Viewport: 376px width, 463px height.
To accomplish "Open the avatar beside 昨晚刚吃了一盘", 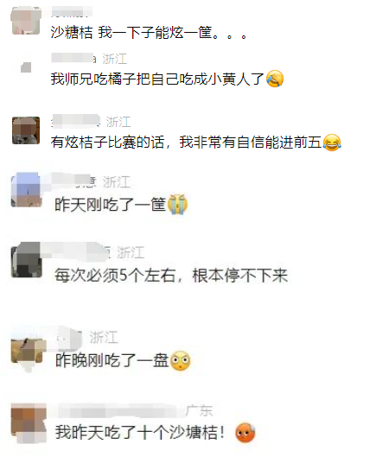I will click(x=28, y=352).
